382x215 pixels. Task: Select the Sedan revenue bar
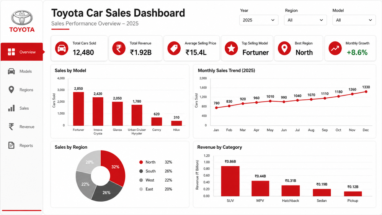tap(322, 192)
